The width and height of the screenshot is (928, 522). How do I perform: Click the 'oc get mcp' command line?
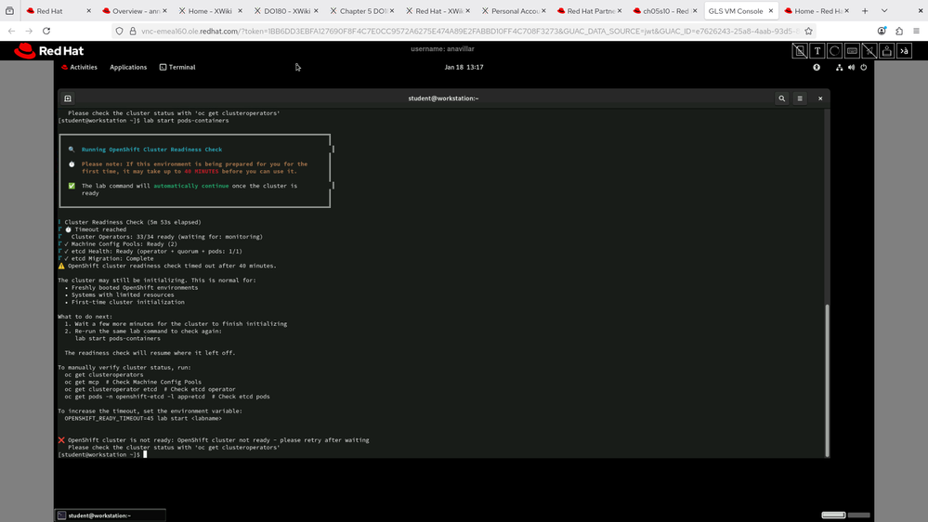133,382
